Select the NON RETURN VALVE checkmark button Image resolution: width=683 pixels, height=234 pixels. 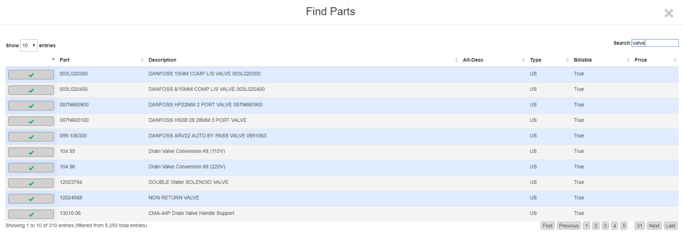[31, 199]
